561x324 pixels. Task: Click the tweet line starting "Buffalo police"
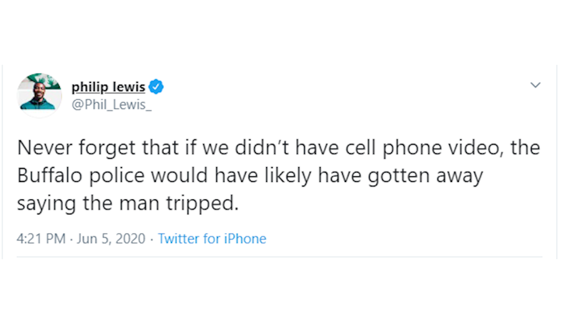[x=249, y=176]
